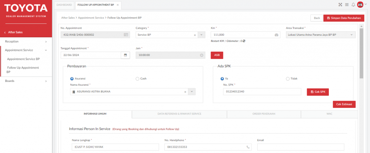Open the Area Transaksi dropdown
This screenshot has height=153, width=370.
(x=321, y=35)
